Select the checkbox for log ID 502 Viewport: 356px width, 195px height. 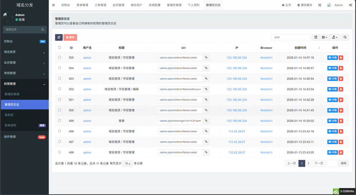60,89
